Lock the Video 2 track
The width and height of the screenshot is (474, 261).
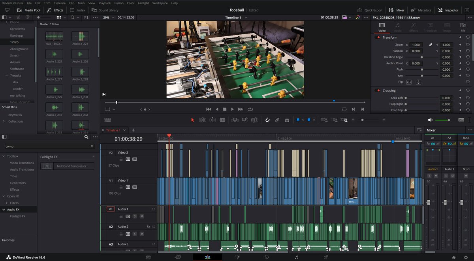click(x=121, y=159)
